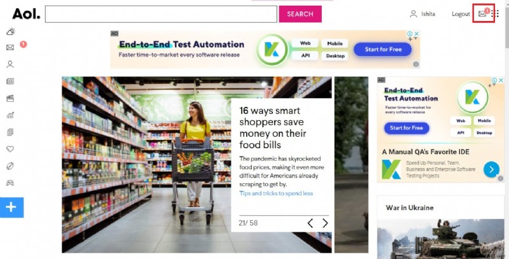The image size is (509, 259).
Task: Open 'Tips and tricks to spend less' link
Action: click(x=276, y=193)
